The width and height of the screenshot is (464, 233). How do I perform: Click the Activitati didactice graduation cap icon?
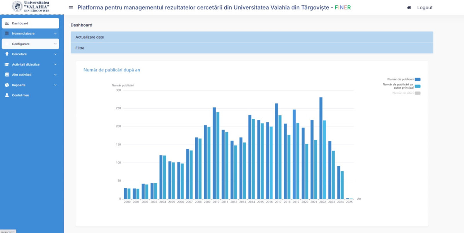click(x=7, y=64)
